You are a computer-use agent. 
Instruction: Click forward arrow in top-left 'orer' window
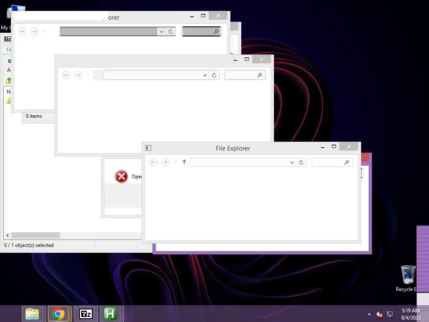tap(34, 31)
